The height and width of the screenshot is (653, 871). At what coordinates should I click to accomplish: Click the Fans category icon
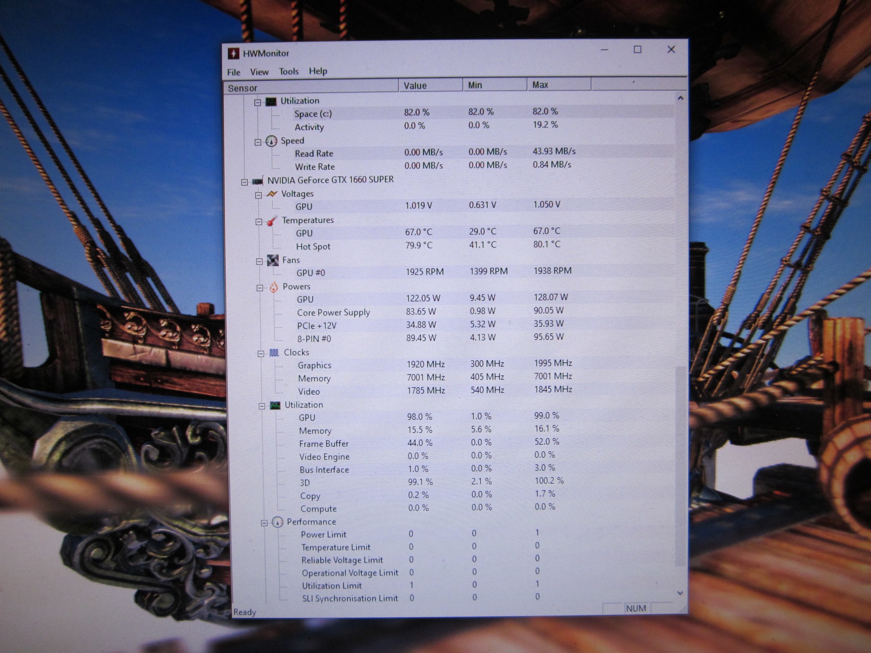pos(273,260)
